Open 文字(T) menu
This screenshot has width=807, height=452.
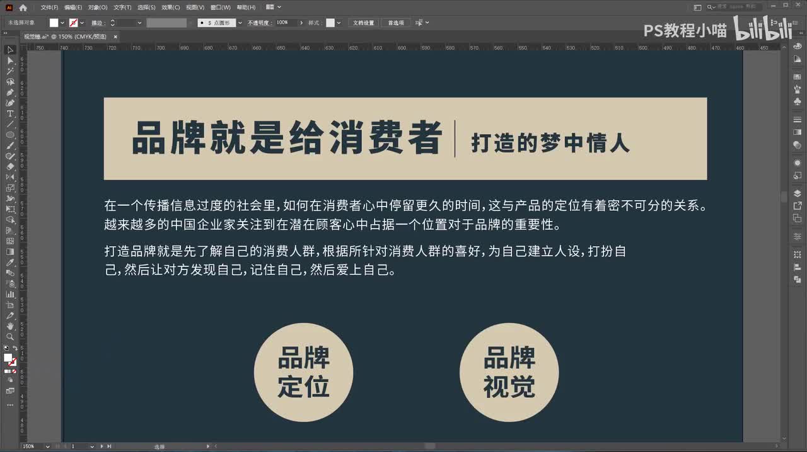(122, 8)
